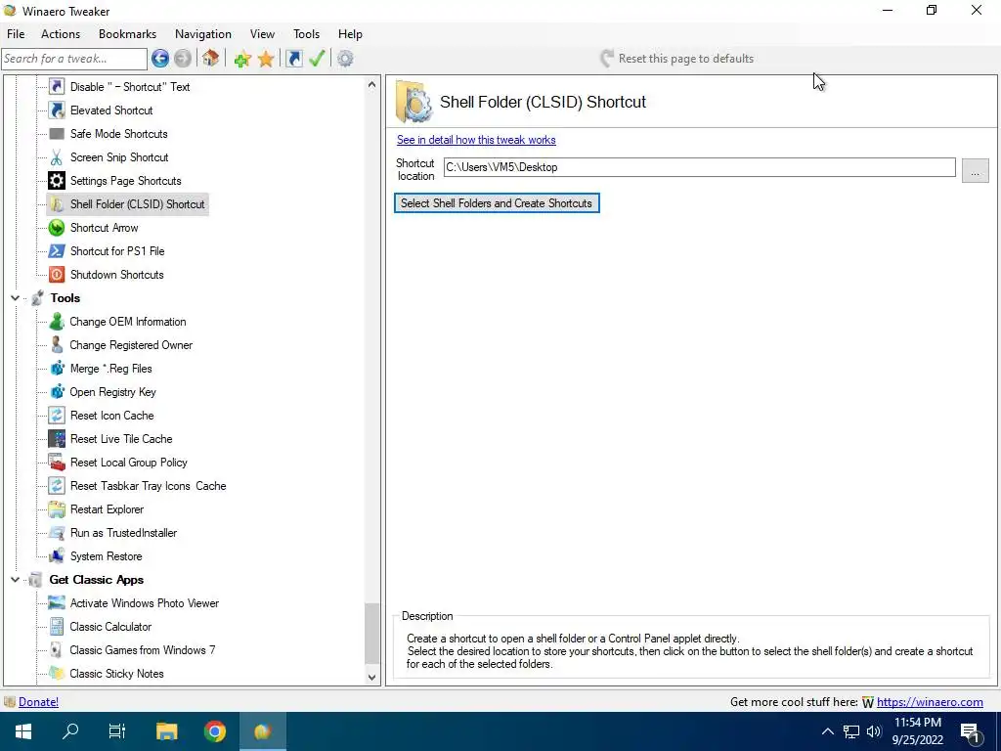Open the Windows Start menu
The height and width of the screenshot is (751, 1001).
(x=23, y=731)
